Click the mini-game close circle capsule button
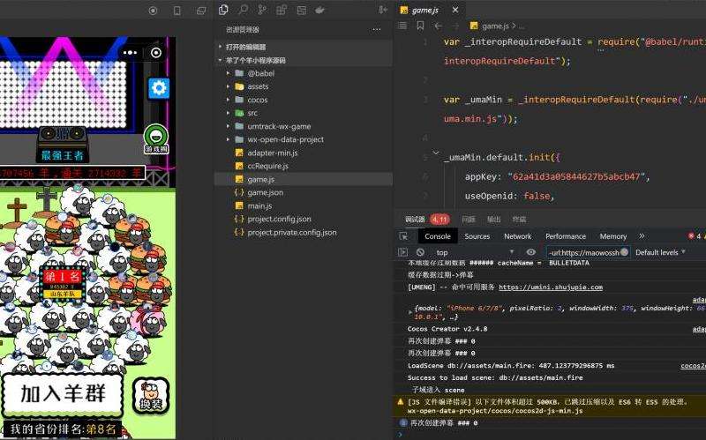The width and height of the screenshot is (706, 440). tap(156, 53)
